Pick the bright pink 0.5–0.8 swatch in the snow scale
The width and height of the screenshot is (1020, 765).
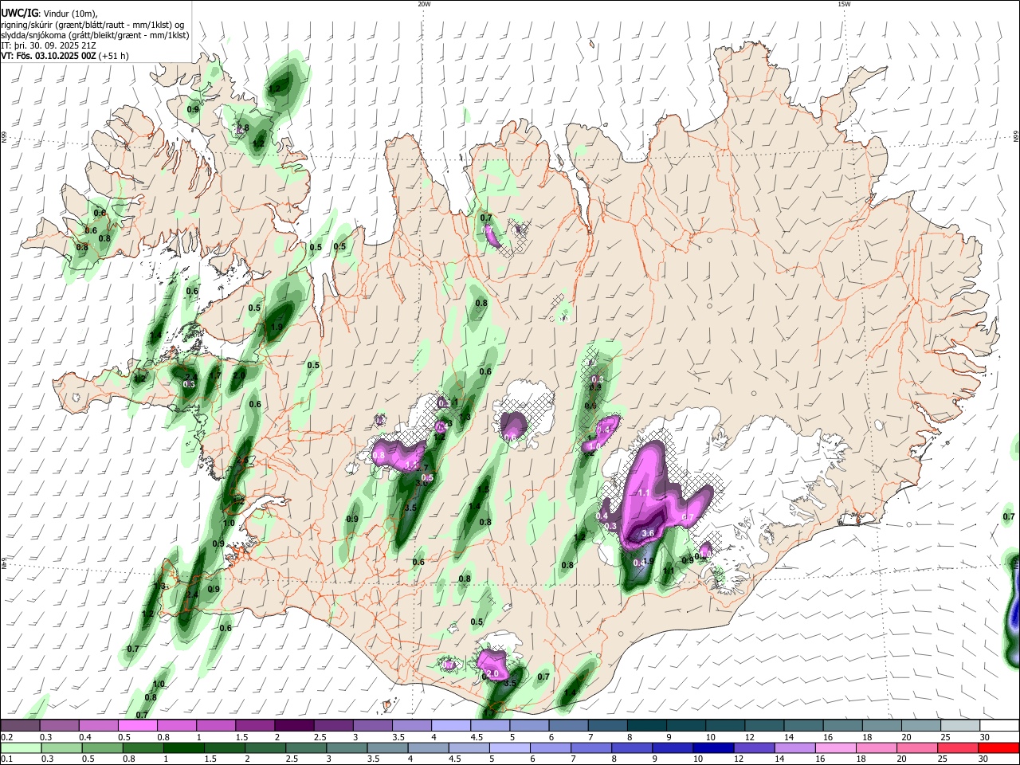click(x=137, y=726)
